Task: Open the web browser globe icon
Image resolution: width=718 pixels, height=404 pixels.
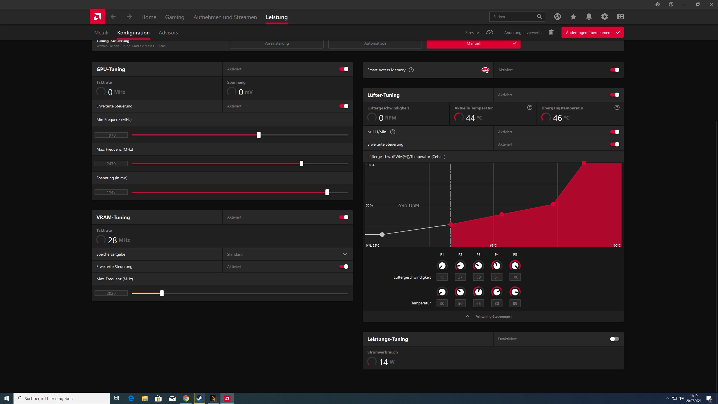Action: click(x=557, y=17)
